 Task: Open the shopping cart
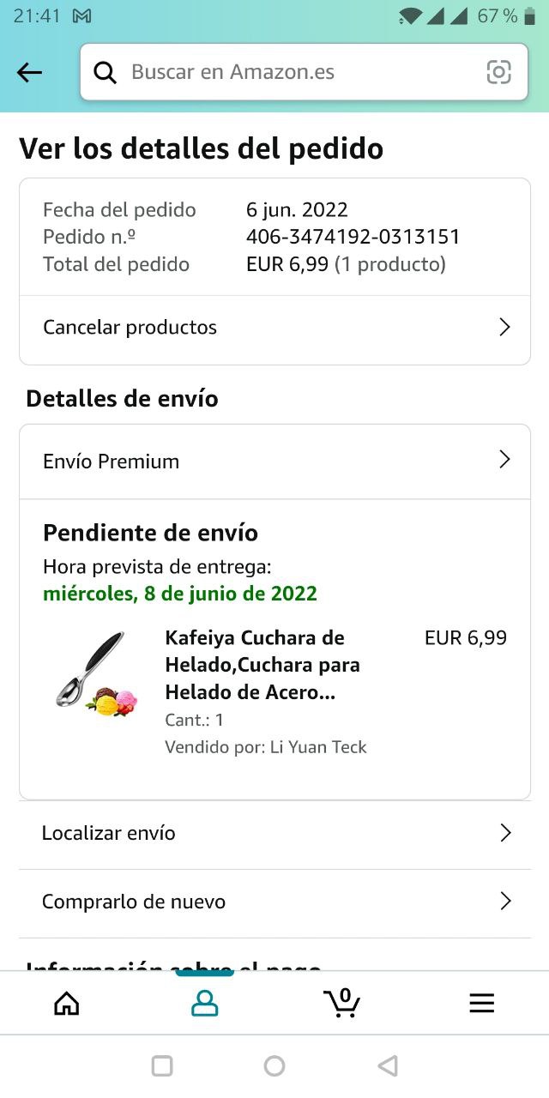tap(342, 1003)
